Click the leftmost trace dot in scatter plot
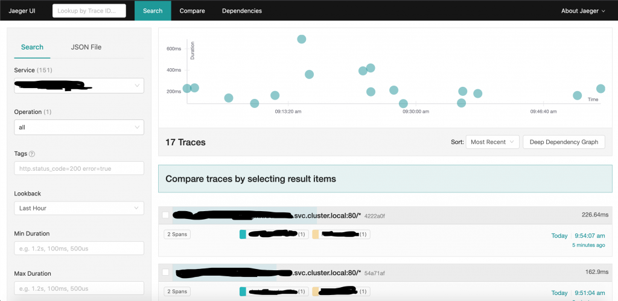Screen dimensions: 618x301 (187, 88)
